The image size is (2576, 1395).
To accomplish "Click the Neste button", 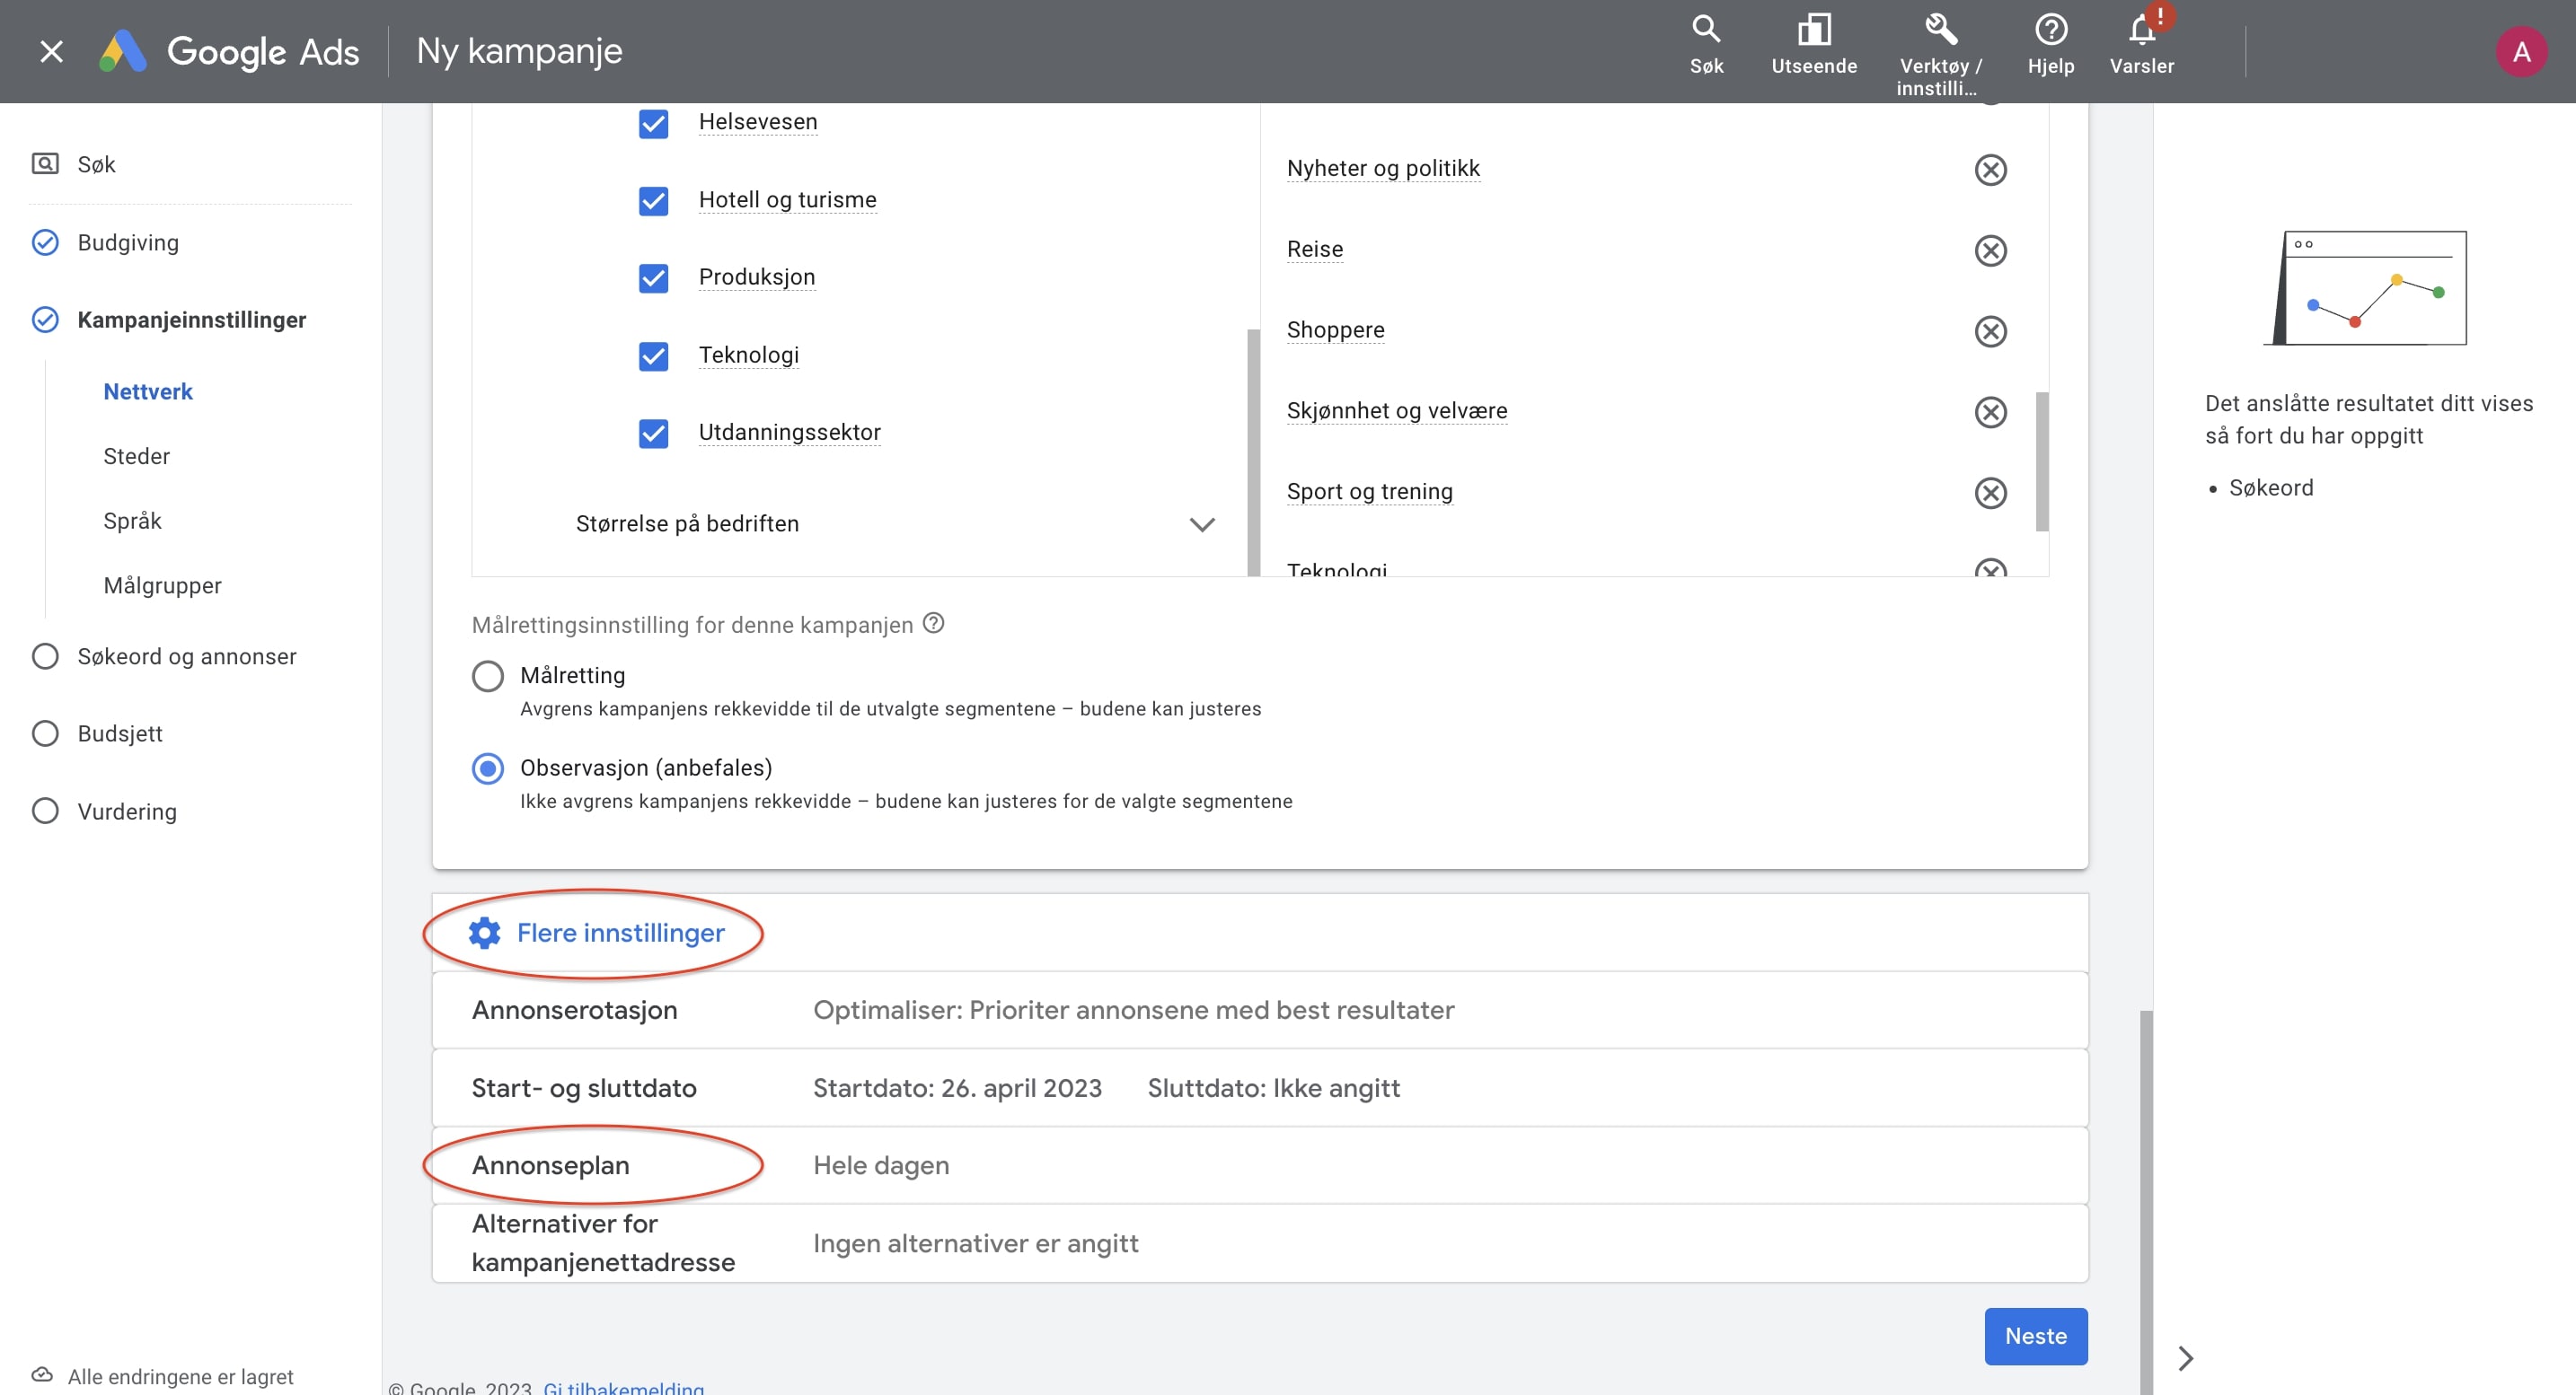I will (2035, 1335).
